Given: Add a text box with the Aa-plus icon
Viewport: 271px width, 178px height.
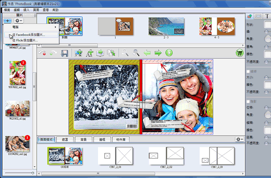Looking at the screenshot, I should [89, 53].
